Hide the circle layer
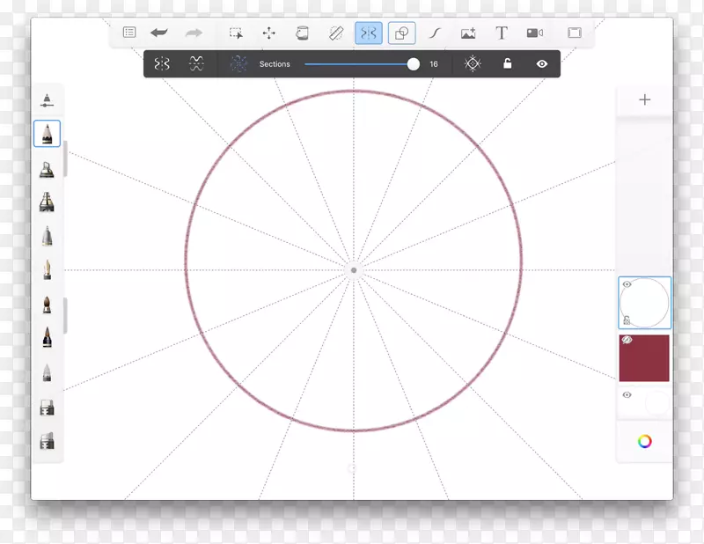704x544 pixels. [x=627, y=284]
